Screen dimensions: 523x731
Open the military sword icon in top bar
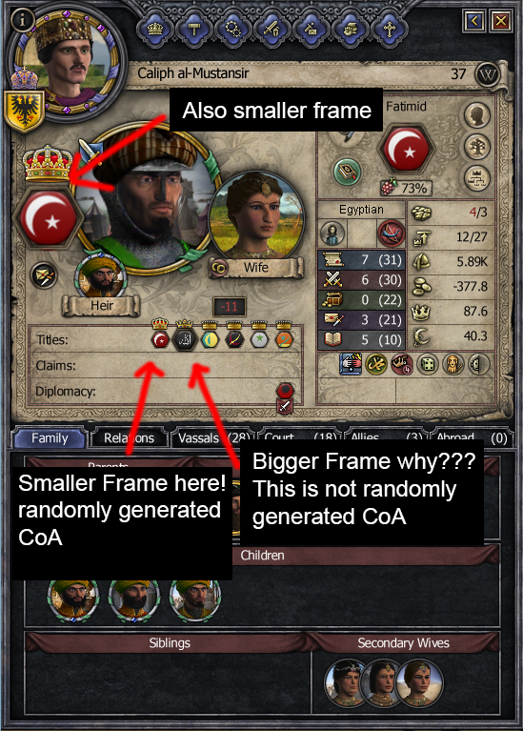tap(272, 29)
